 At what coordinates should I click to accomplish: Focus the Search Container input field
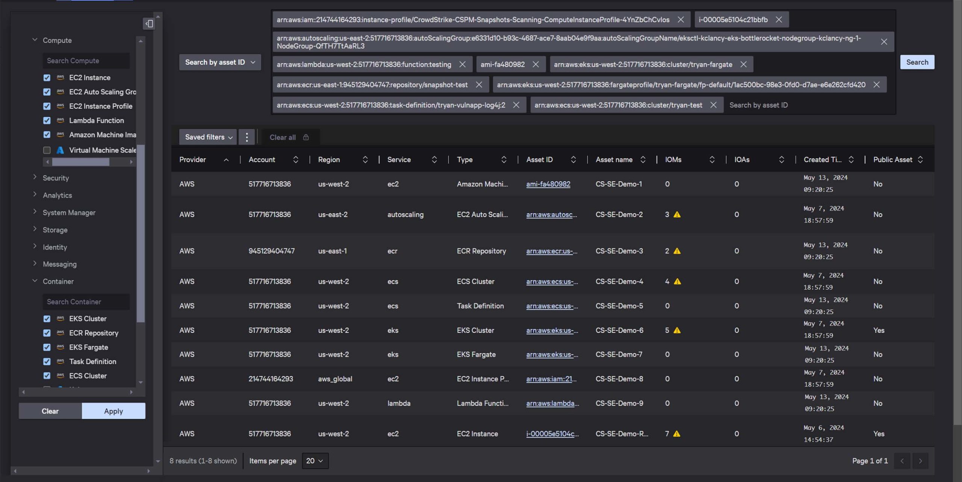pyautogui.click(x=86, y=302)
